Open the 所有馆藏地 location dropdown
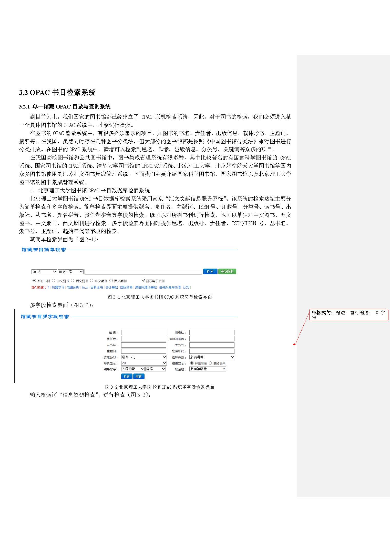 [x=208, y=369]
